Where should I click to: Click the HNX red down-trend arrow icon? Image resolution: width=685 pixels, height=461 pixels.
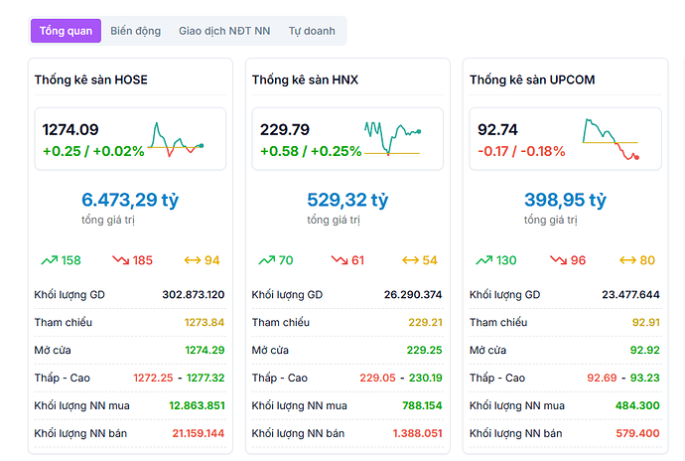coord(339,260)
